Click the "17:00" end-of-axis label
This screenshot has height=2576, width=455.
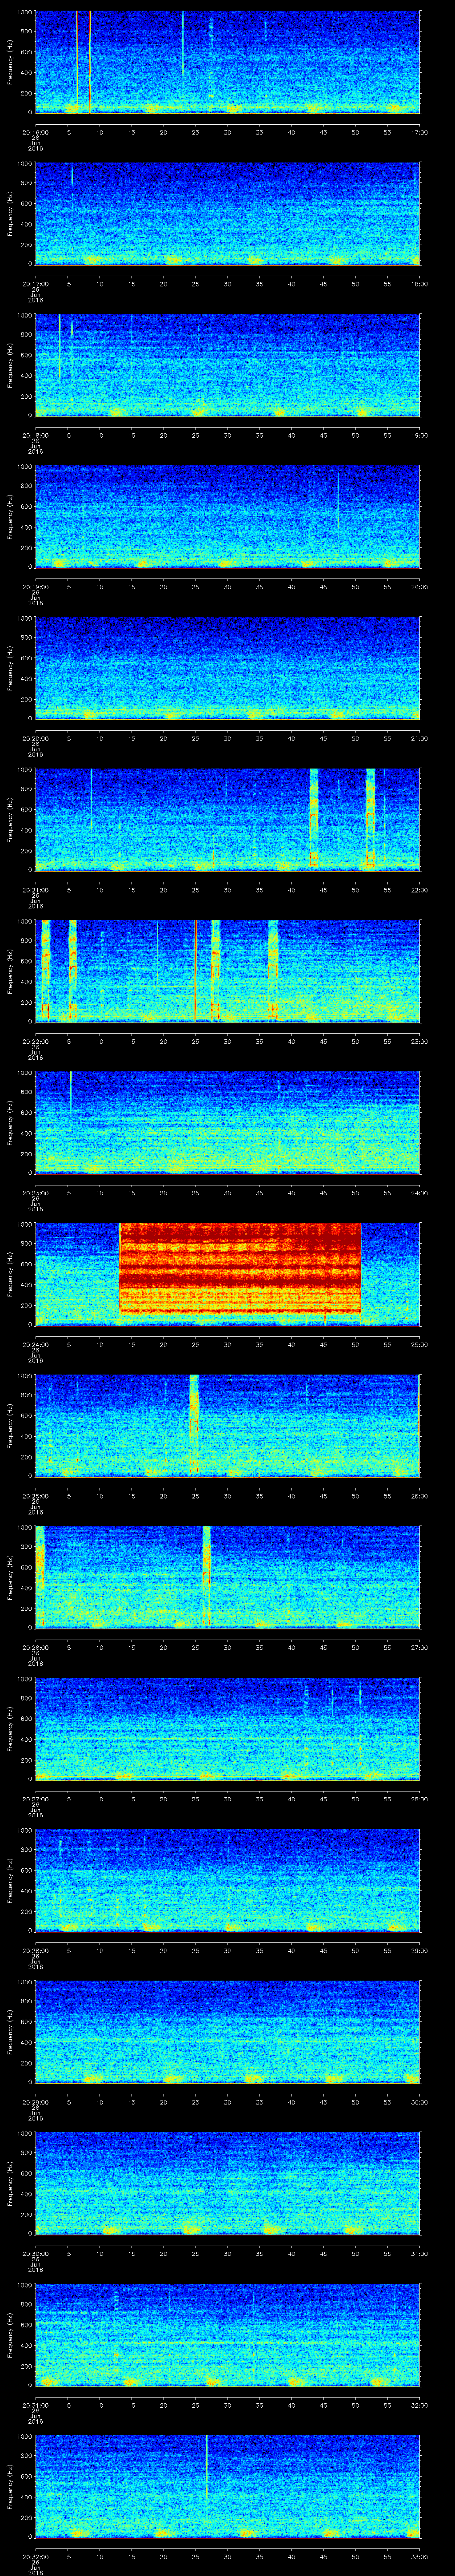[420, 132]
